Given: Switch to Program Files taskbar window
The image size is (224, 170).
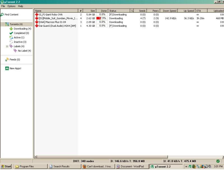Looking at the screenshot, I should [31, 166].
